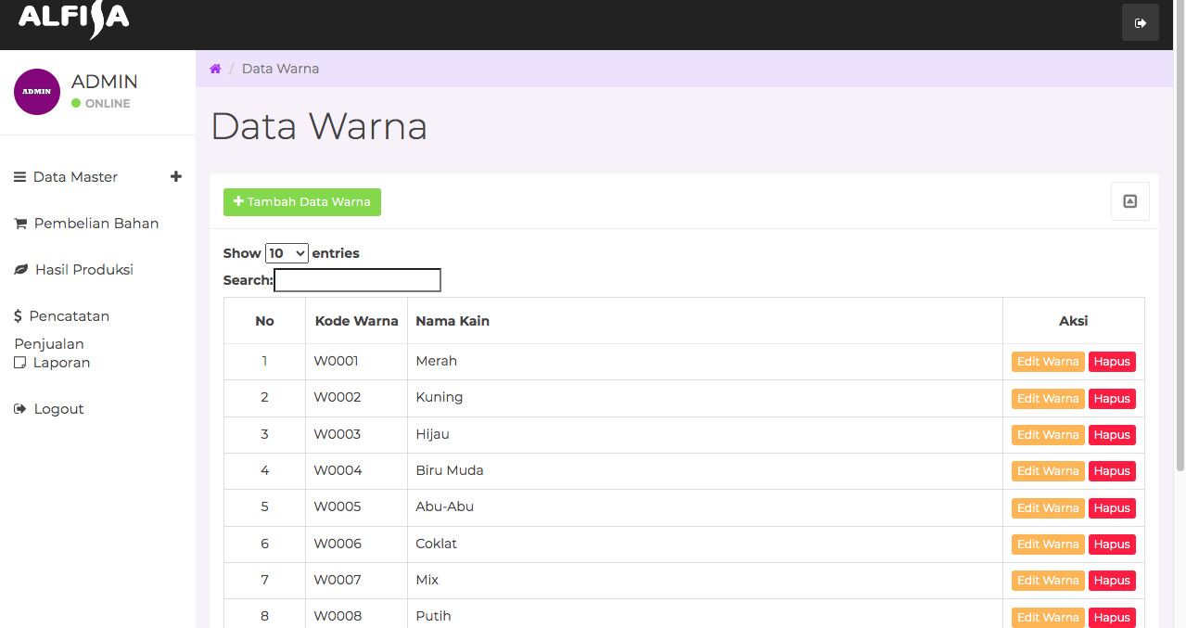Open Pencatatan Penjualan menu item
Screen dimensions: 1186x628
(69, 316)
